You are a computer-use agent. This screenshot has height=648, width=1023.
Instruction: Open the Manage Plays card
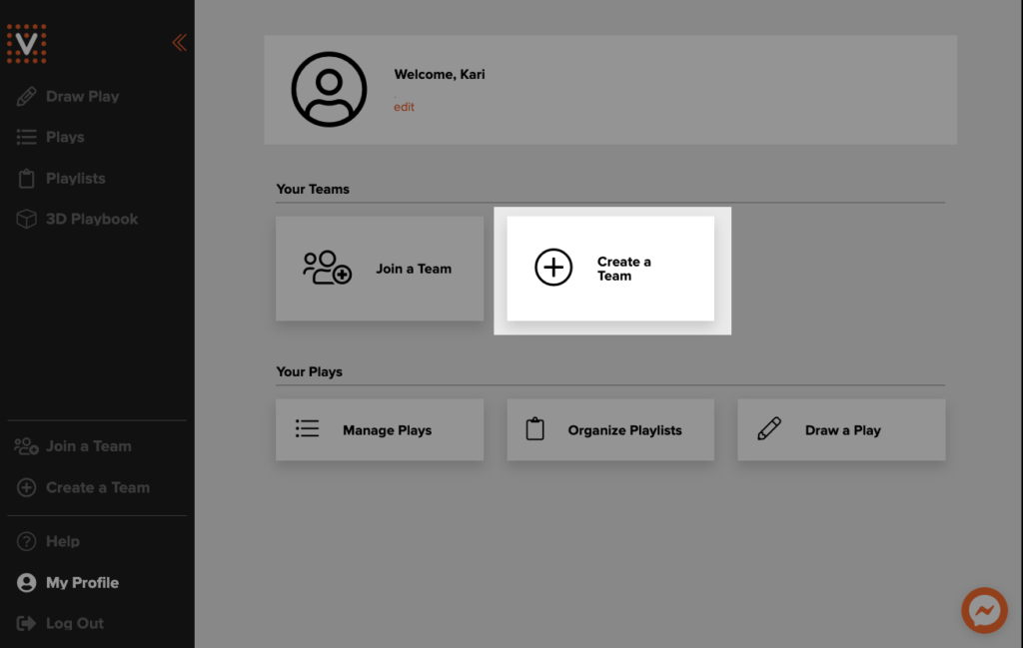pyautogui.click(x=380, y=430)
